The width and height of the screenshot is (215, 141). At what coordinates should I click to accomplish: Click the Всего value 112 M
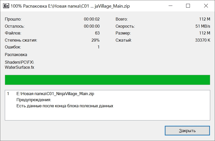tap(205, 19)
